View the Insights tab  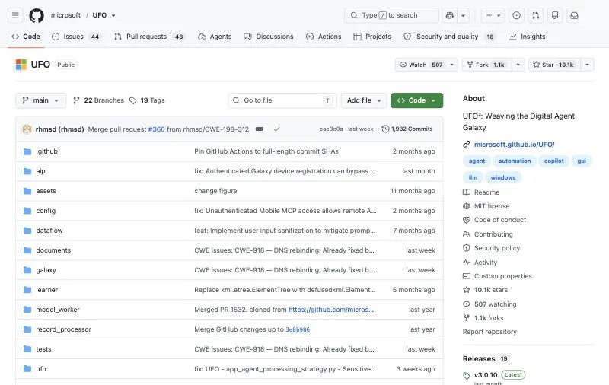[x=527, y=37]
